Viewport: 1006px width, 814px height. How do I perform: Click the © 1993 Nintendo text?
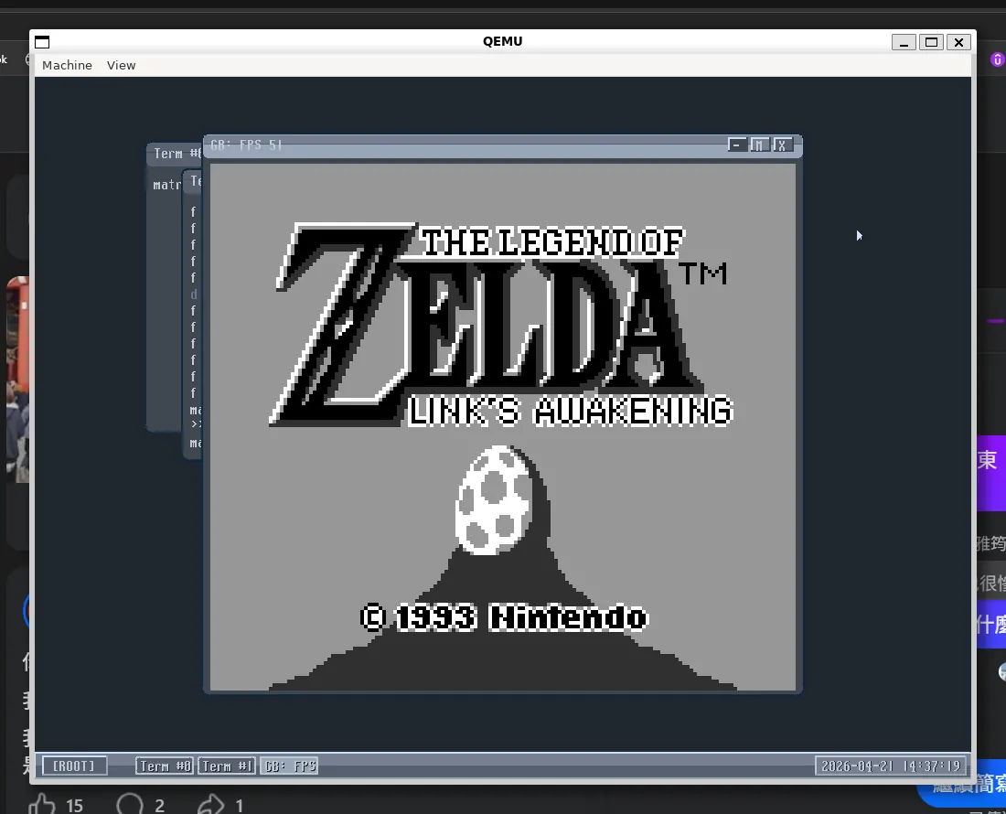[x=504, y=617]
